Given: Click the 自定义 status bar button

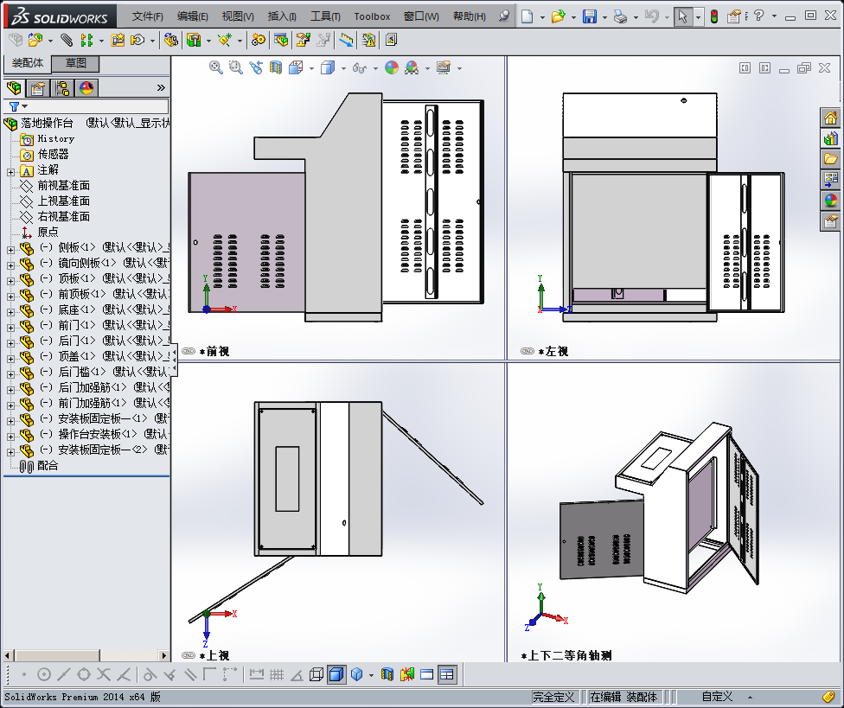Looking at the screenshot, I should point(717,697).
